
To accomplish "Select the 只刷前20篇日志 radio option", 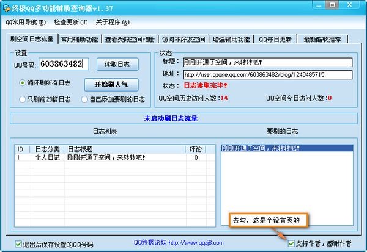I will point(23,99).
